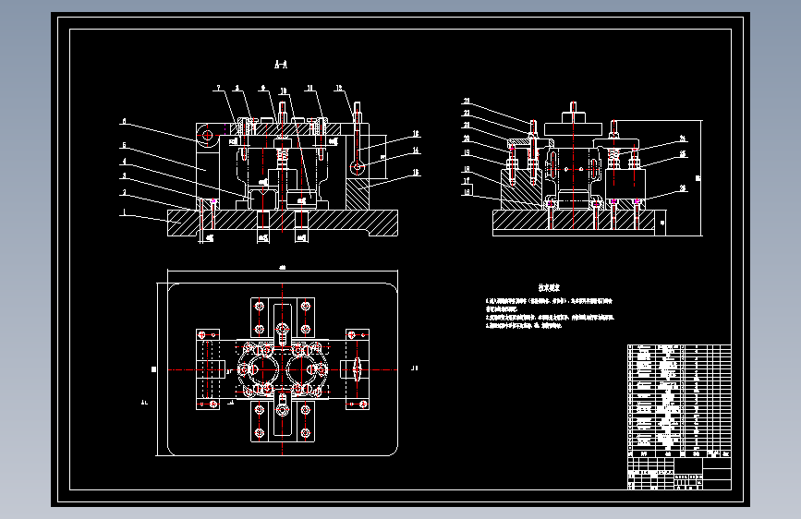Viewport: 801px width, 519px height.
Task: Select part callout number 18 in side view
Action: (x=467, y=169)
